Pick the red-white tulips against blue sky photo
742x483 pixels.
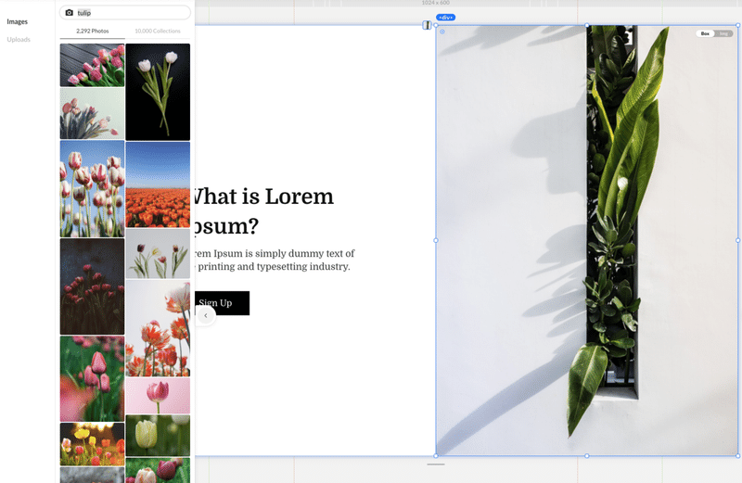(x=92, y=189)
